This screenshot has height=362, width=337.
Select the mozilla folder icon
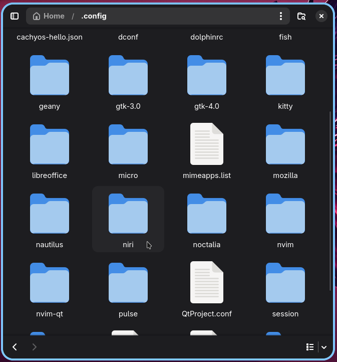tap(285, 144)
